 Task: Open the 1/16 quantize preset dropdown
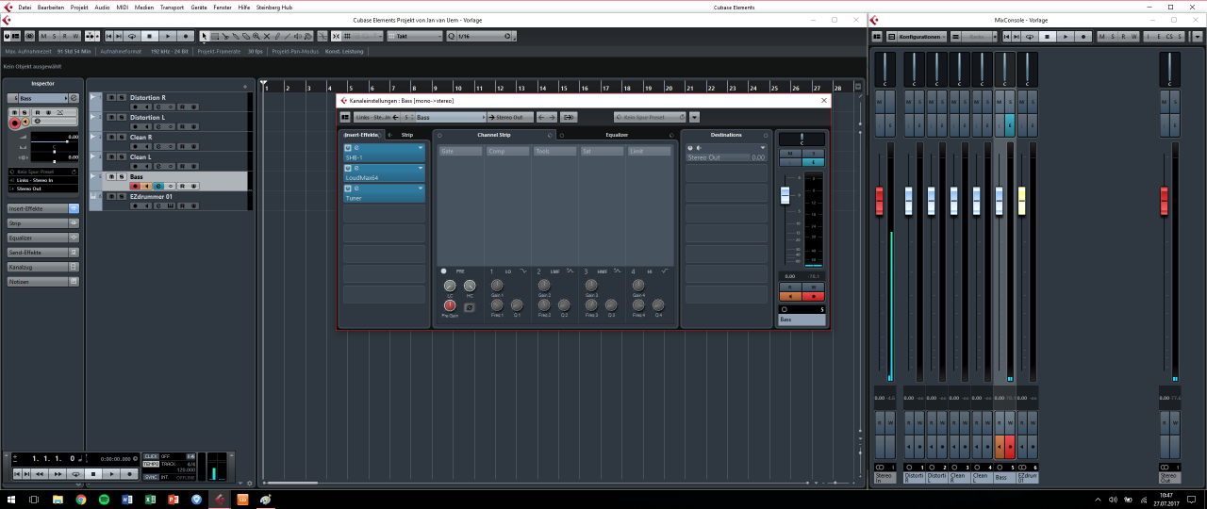point(481,36)
